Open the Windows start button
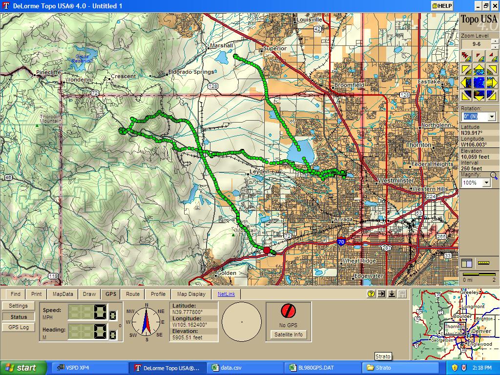 coord(23,368)
